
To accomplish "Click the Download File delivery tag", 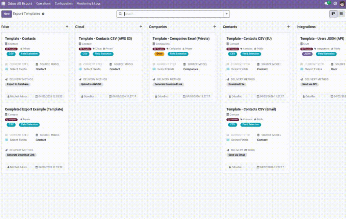I will pyautogui.click(x=236, y=84).
